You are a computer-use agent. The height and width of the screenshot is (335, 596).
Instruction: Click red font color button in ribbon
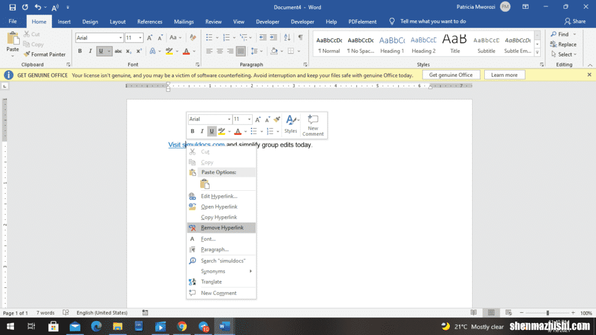click(186, 51)
